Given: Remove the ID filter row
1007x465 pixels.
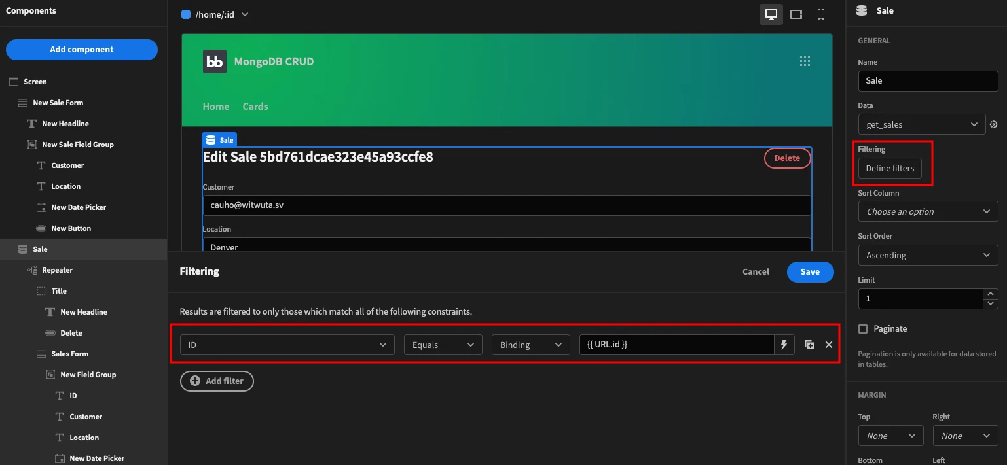Looking at the screenshot, I should pyautogui.click(x=829, y=345).
